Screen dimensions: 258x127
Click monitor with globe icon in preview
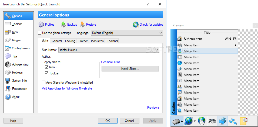223,121
